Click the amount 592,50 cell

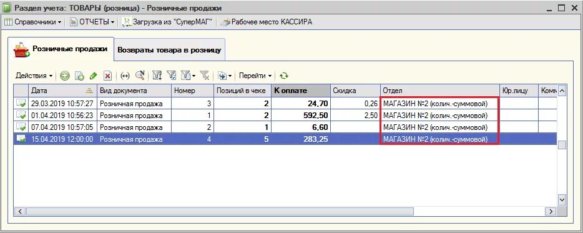click(301, 116)
